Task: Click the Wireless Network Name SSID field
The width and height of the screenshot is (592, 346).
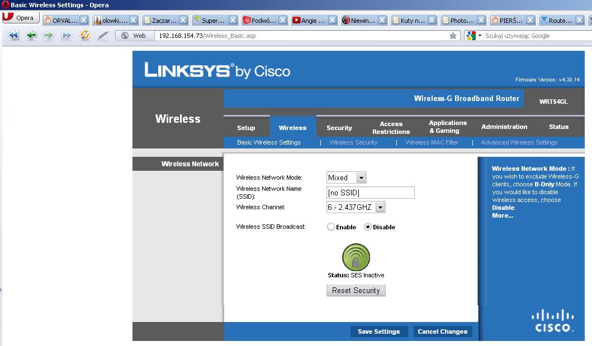Action: 371,193
